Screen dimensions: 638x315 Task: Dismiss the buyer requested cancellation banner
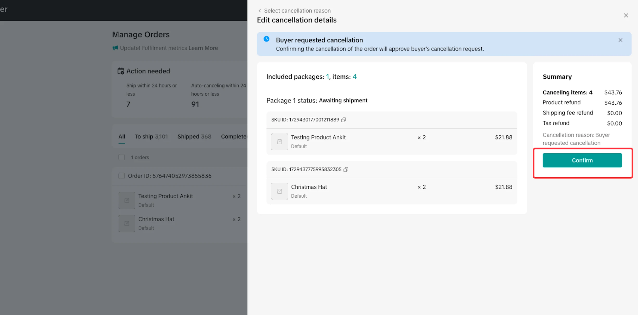pos(620,40)
